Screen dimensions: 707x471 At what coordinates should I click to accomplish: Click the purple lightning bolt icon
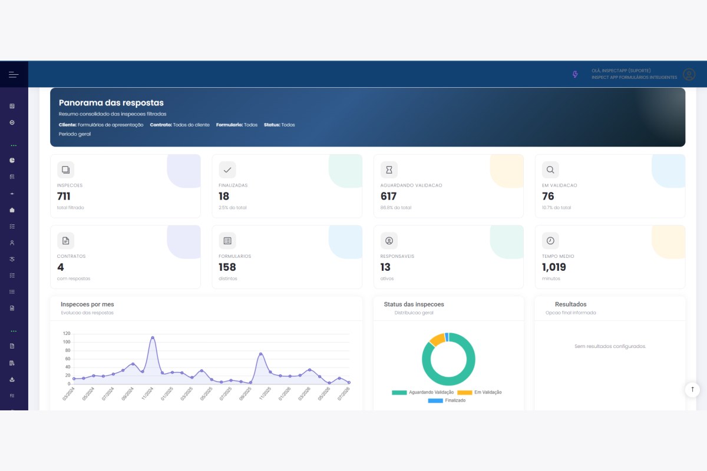tap(575, 74)
